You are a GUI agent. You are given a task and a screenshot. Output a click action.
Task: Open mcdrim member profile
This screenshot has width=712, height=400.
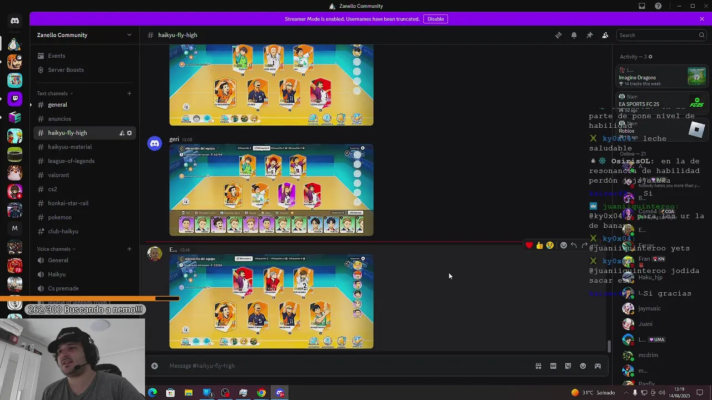[663, 355]
